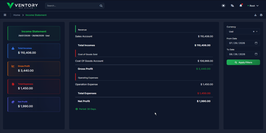Open the From Date calendar picker
Screen dimensions: 266x133
256,43
